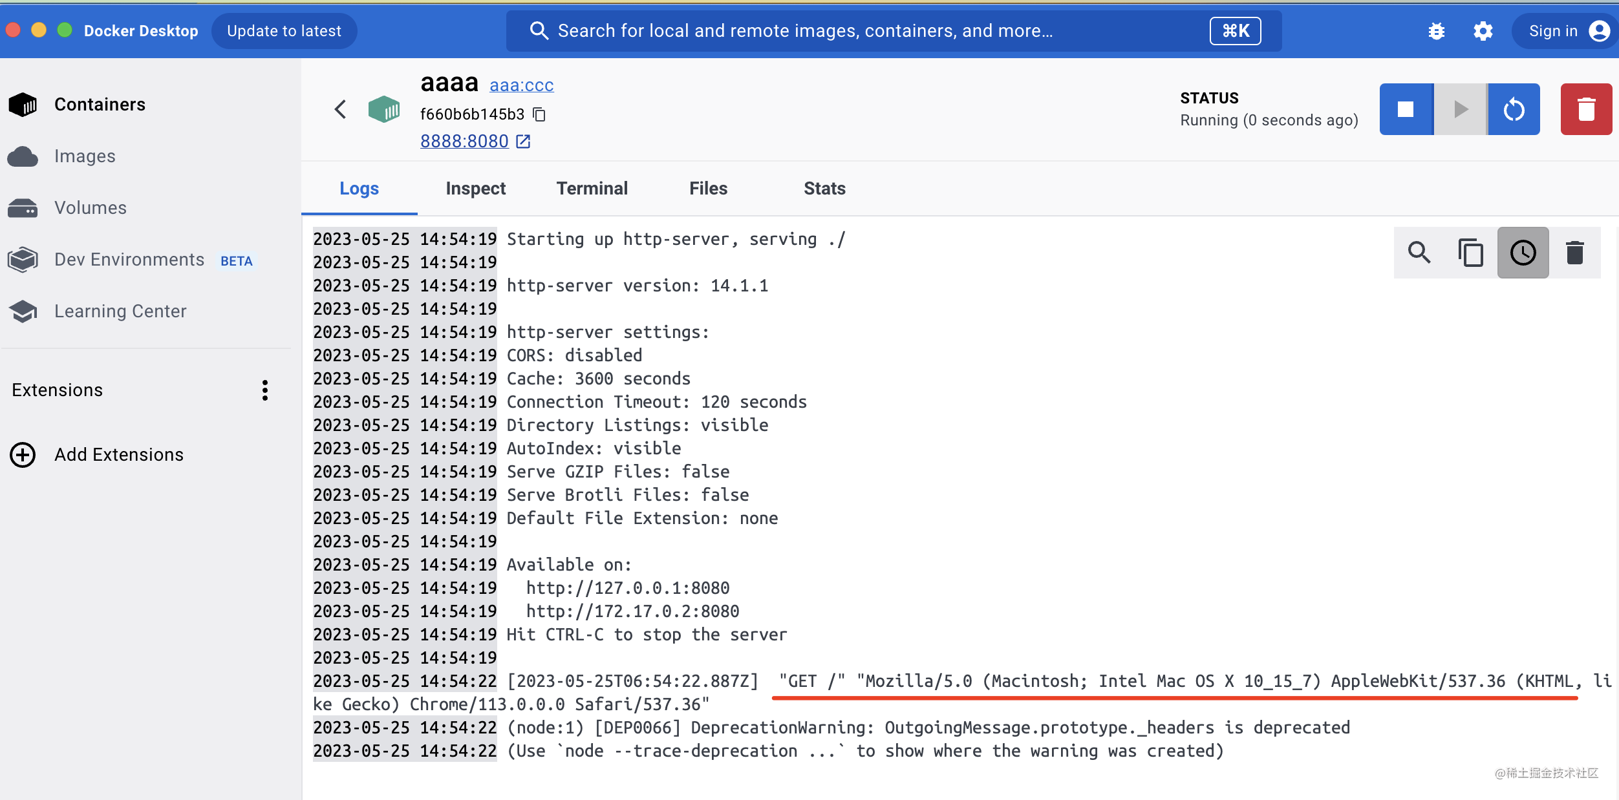Open the Terminal tab

[x=592, y=189]
